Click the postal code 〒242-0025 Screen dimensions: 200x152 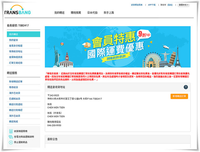pos(53,95)
